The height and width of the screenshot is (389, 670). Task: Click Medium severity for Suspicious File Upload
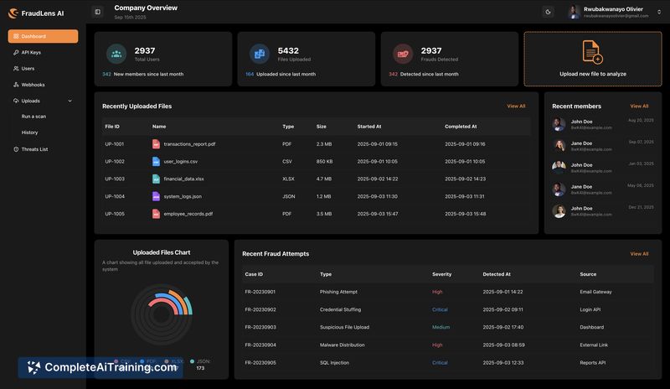point(441,327)
